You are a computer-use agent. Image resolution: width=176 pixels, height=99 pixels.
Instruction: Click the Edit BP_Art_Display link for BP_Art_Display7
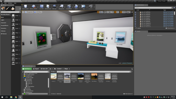coord(168,18)
